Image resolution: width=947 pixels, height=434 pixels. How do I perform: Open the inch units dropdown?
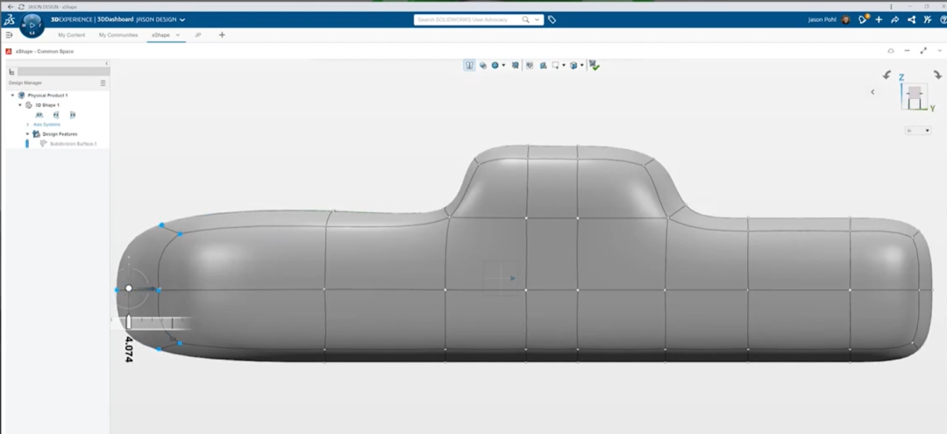918,131
